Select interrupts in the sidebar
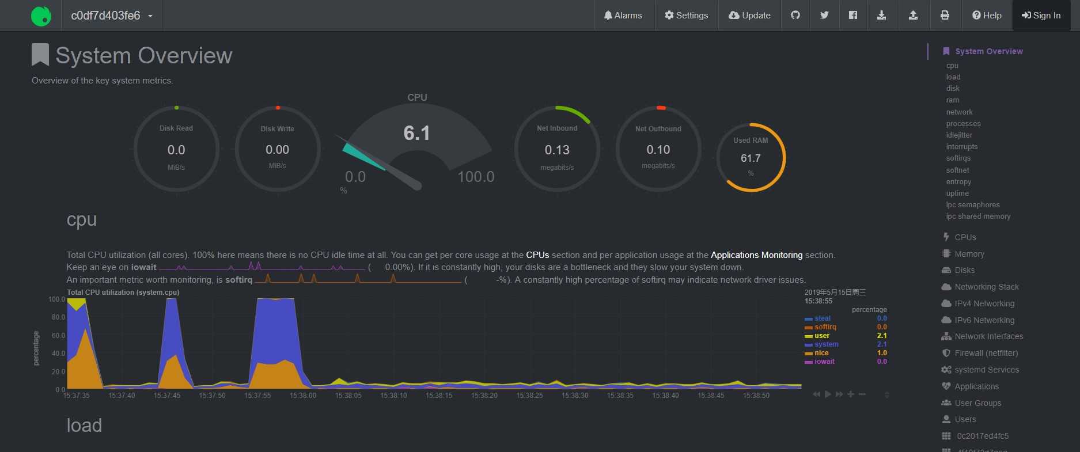 (961, 147)
